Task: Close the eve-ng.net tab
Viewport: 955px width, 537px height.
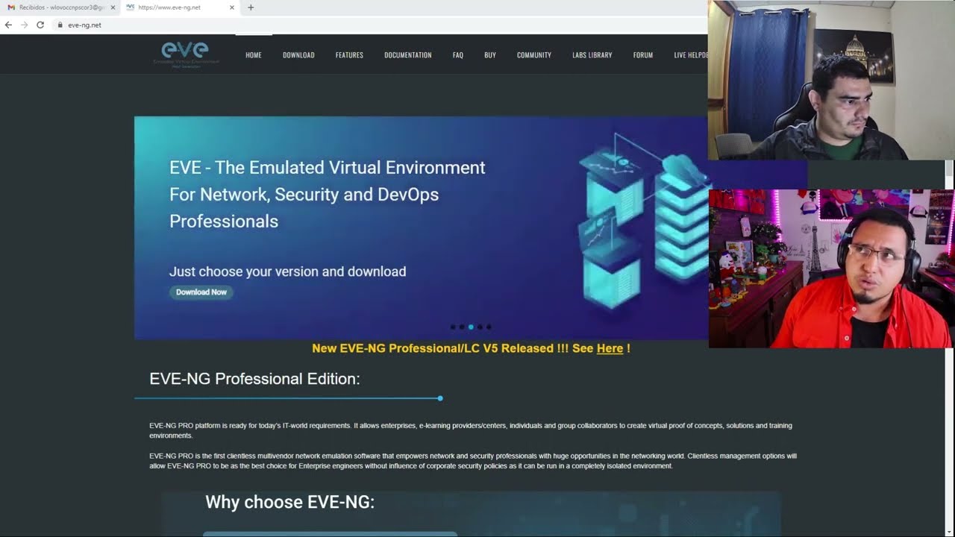Action: [232, 7]
